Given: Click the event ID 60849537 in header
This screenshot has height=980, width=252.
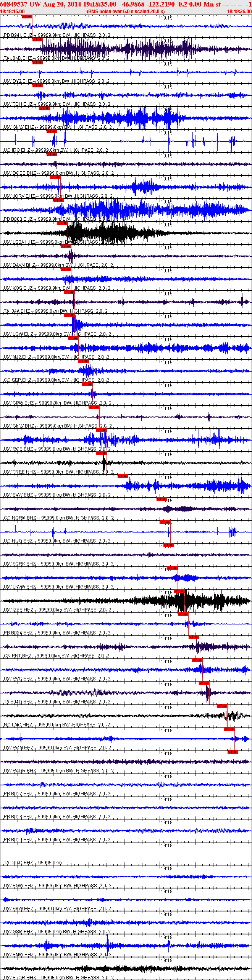Looking at the screenshot, I should tap(14, 4).
